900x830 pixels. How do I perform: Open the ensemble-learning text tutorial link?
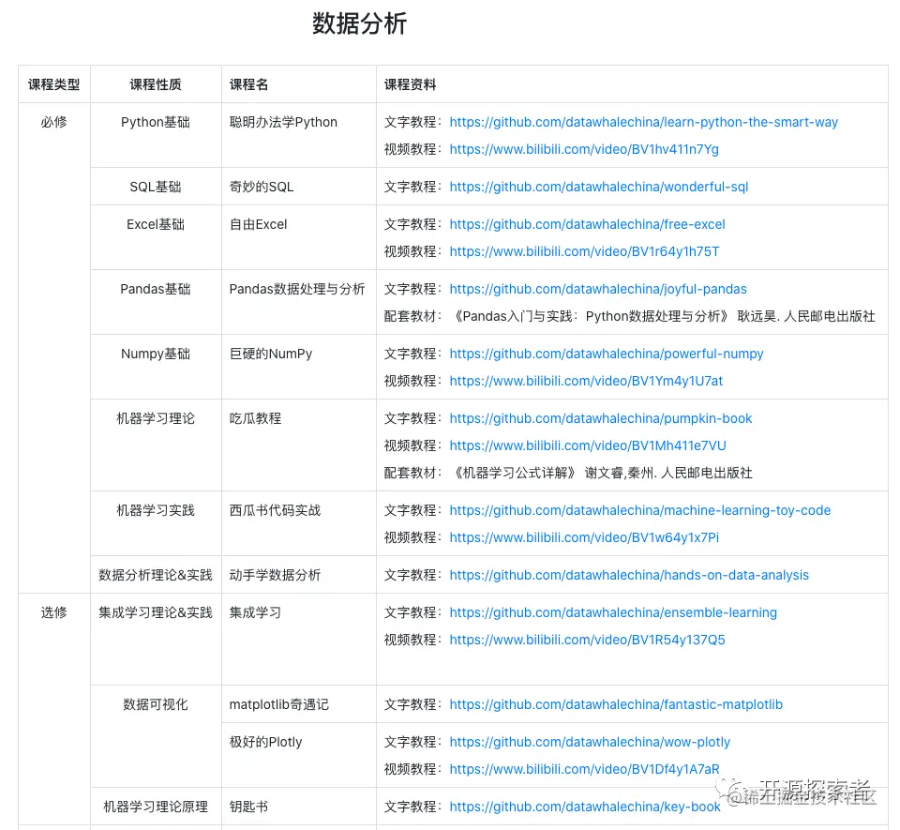(x=613, y=612)
